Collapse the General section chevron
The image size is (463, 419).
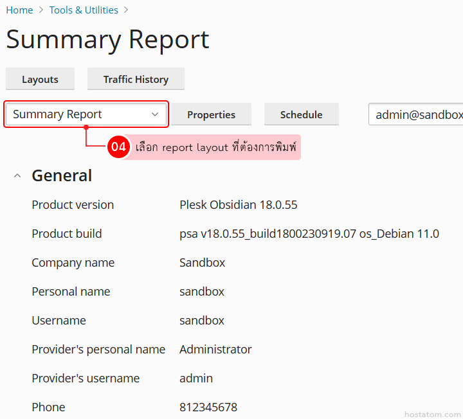click(17, 176)
